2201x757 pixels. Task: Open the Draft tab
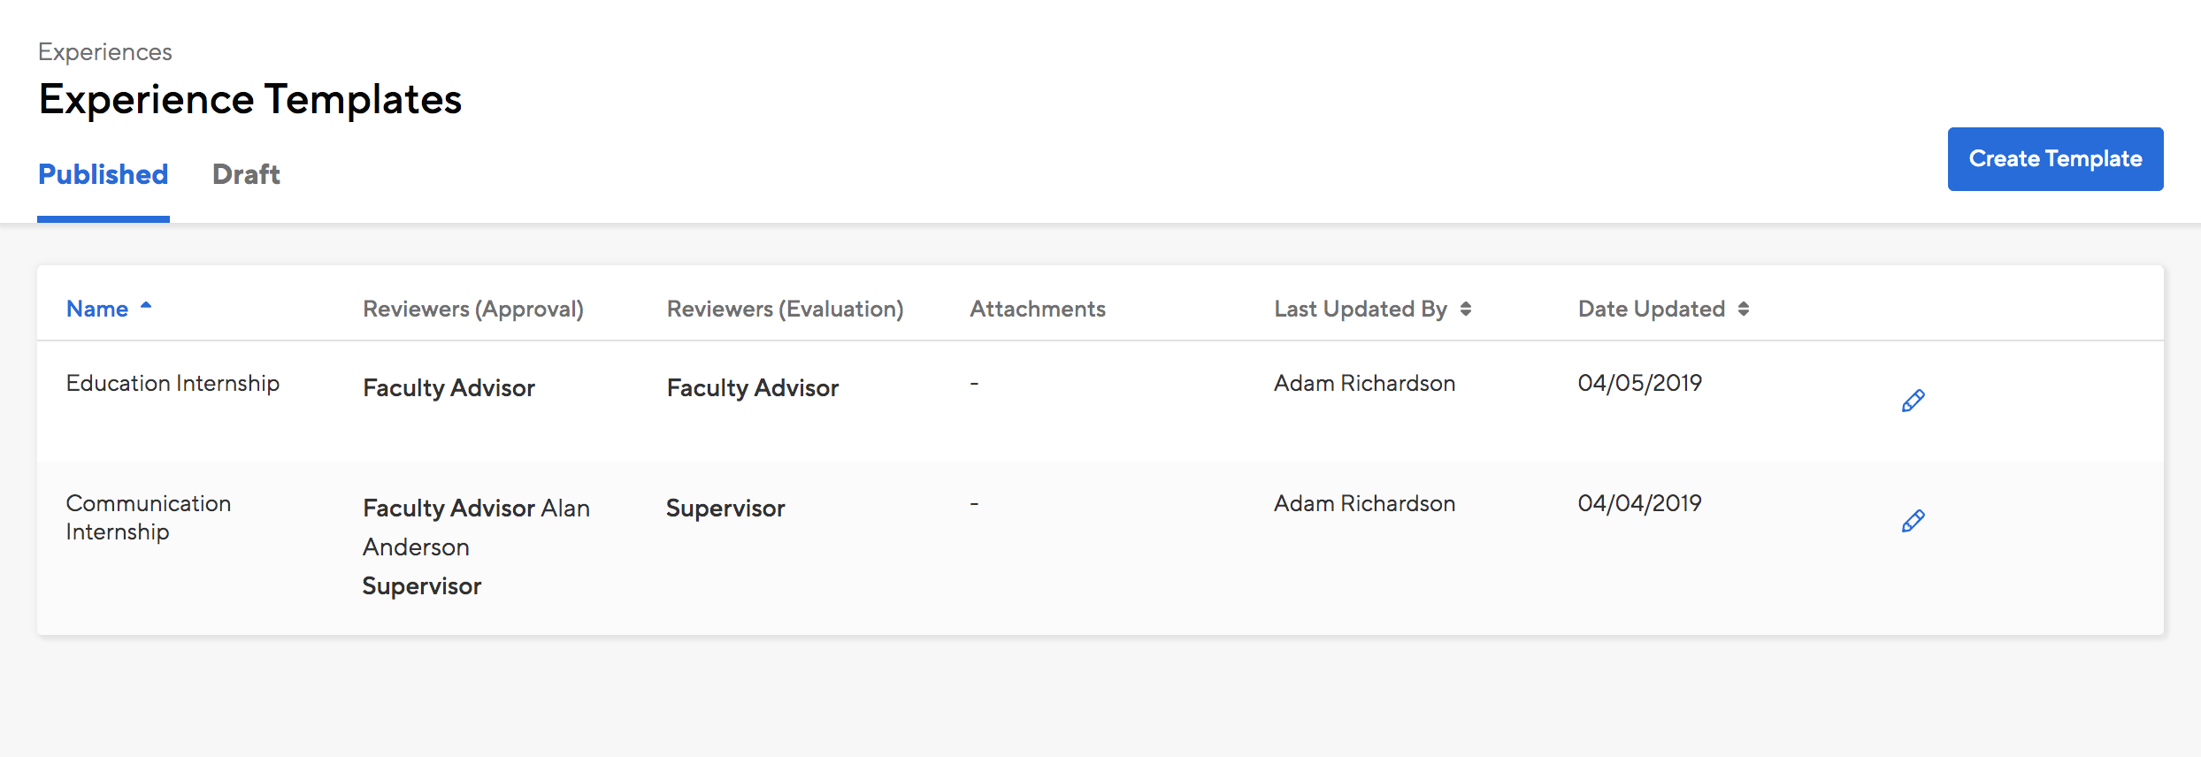coord(246,174)
